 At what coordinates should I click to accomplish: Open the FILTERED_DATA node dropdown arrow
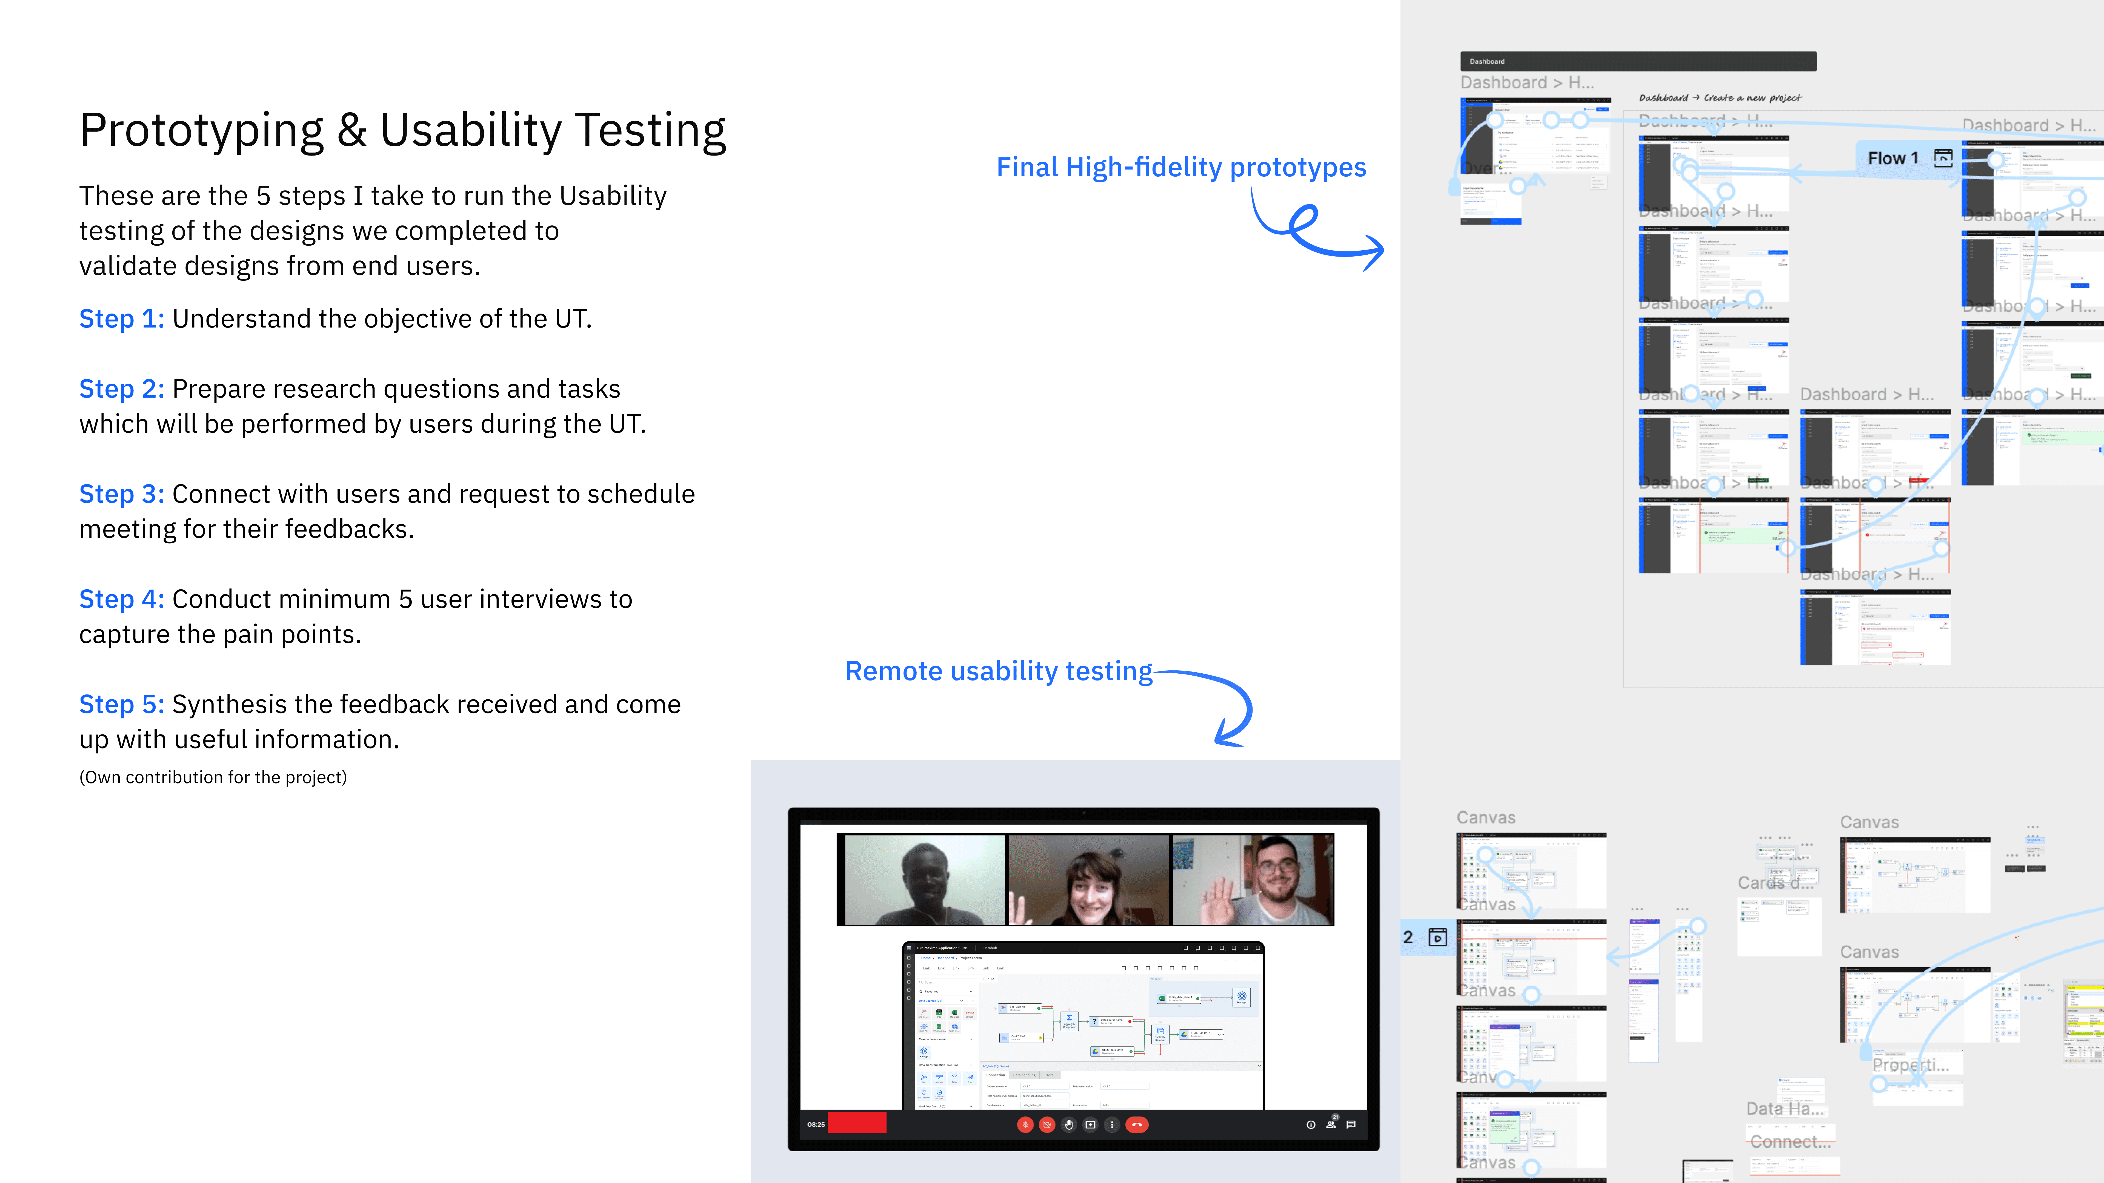(x=1219, y=1034)
